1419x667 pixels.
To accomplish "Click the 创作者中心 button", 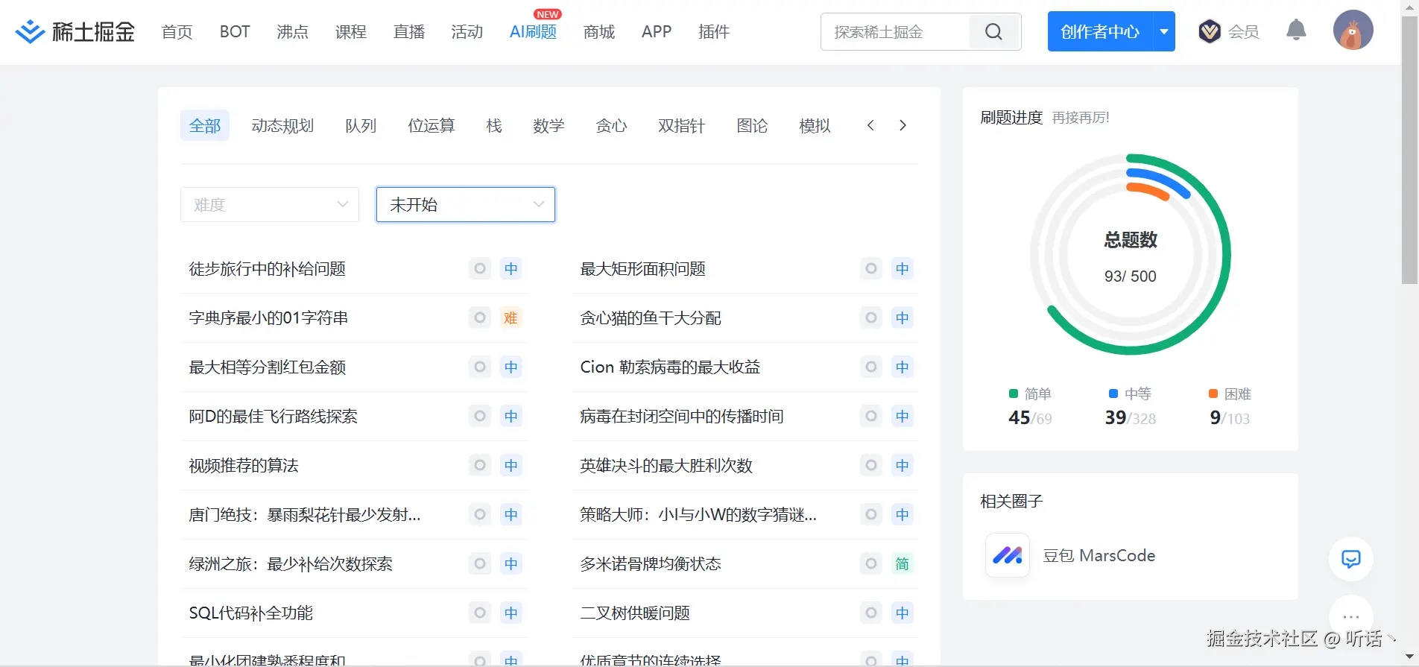I will tap(1100, 31).
